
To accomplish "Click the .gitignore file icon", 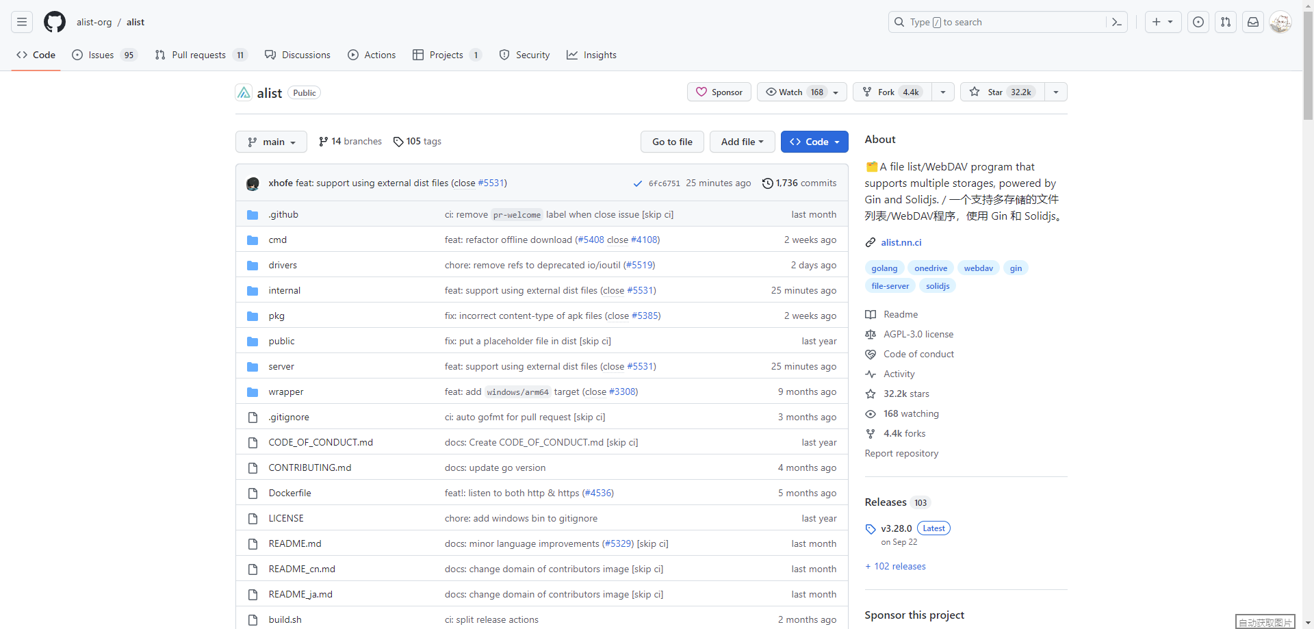I will pos(253,418).
